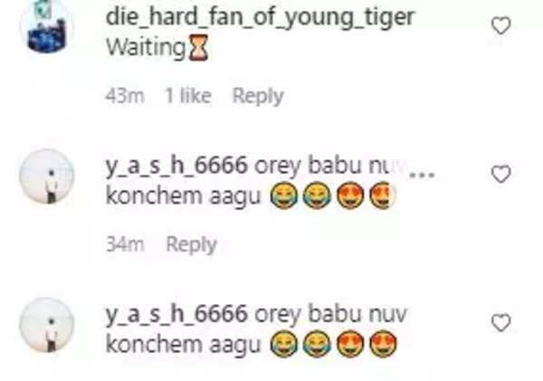Like the bottom y_a_s_h_6666 comment heart
The width and height of the screenshot is (543, 381).
point(501,322)
